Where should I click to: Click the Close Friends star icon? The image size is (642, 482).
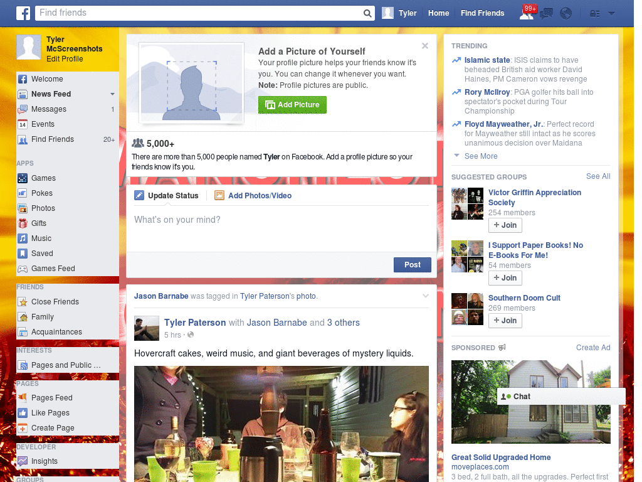[23, 302]
